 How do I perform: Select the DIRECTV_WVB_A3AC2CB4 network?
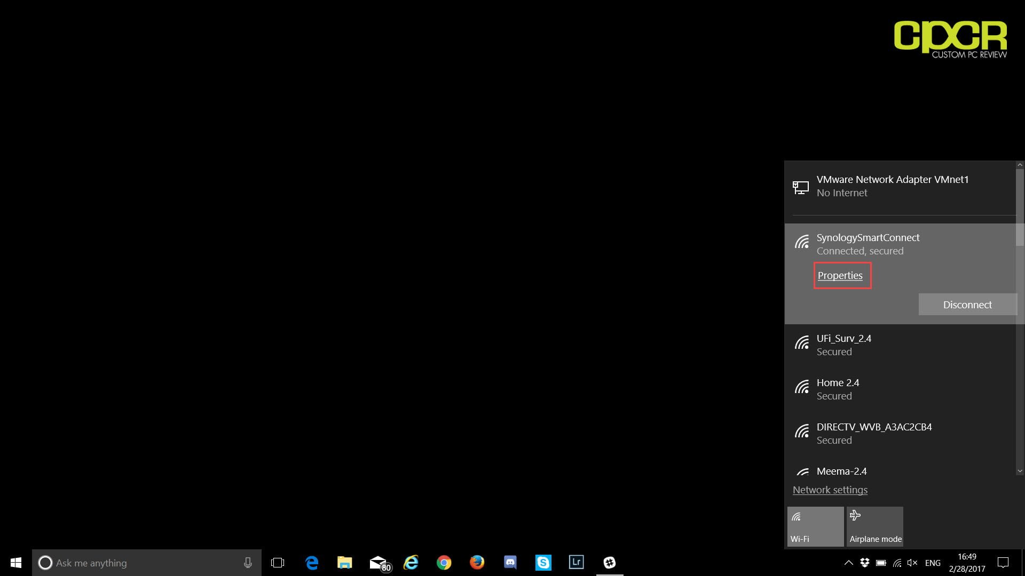(x=900, y=434)
